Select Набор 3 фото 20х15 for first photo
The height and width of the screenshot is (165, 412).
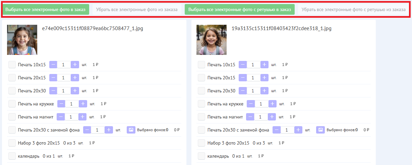pos(12,143)
